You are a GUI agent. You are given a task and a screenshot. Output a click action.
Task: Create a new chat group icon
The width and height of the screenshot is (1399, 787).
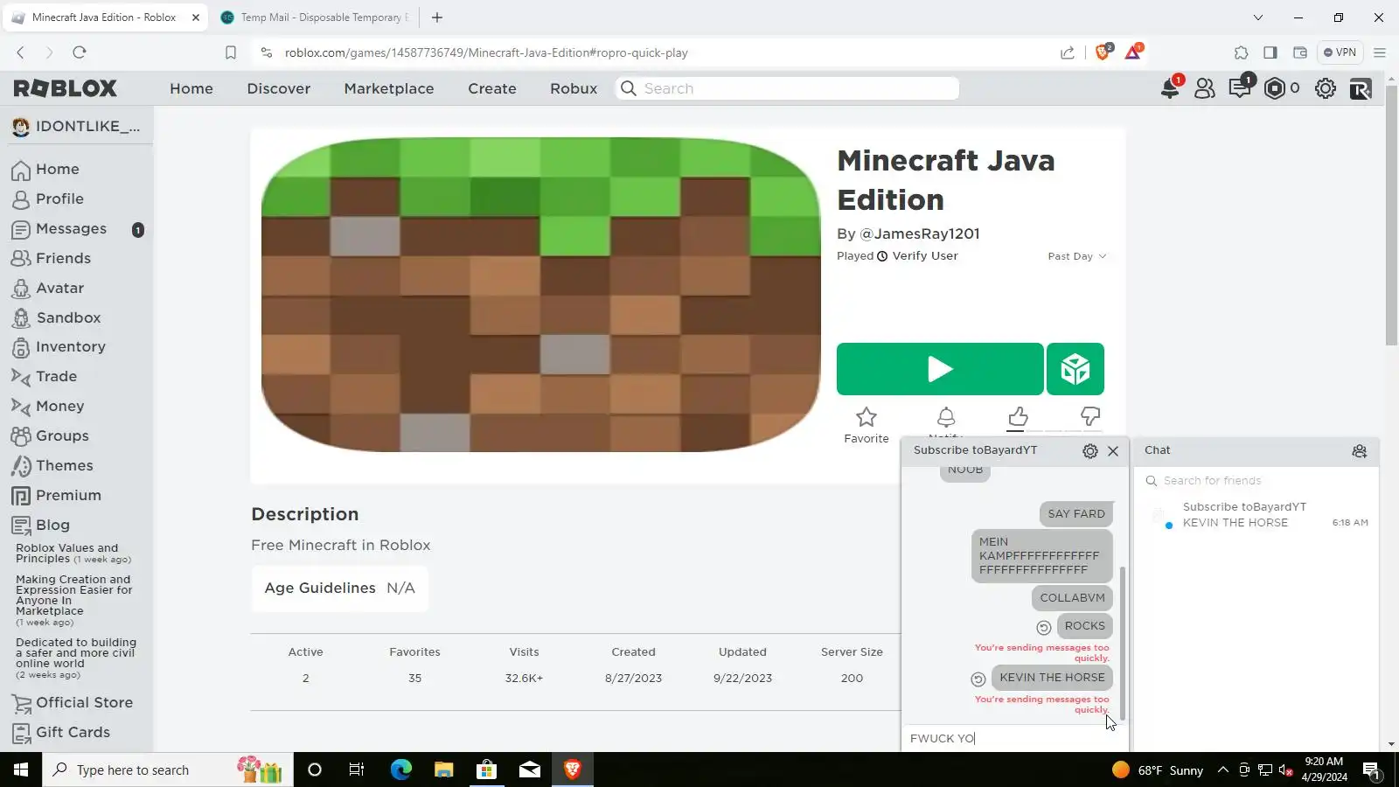[x=1360, y=451]
